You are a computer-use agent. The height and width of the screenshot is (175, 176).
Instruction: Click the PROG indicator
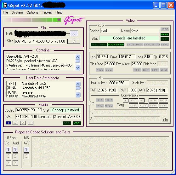click(x=99, y=70)
